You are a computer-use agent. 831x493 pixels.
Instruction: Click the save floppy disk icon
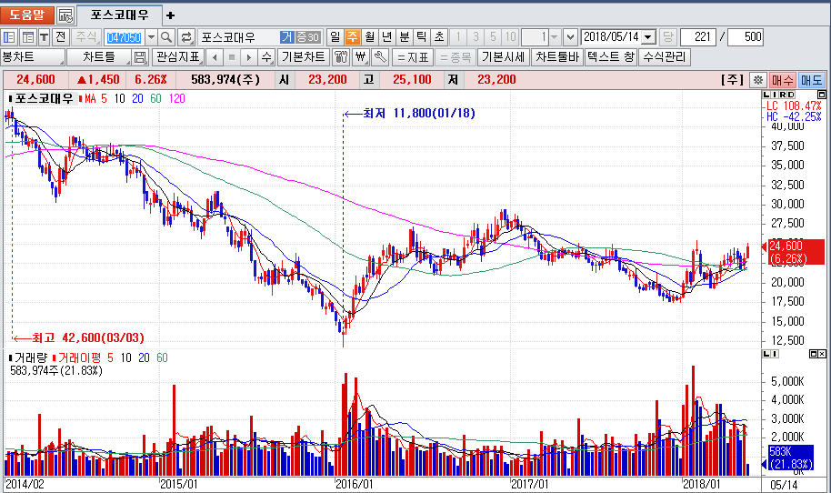click(x=140, y=57)
